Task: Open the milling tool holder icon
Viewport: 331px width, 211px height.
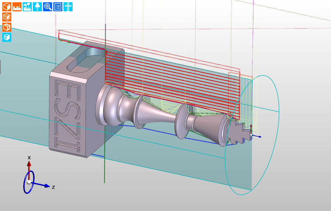Action: point(37,7)
